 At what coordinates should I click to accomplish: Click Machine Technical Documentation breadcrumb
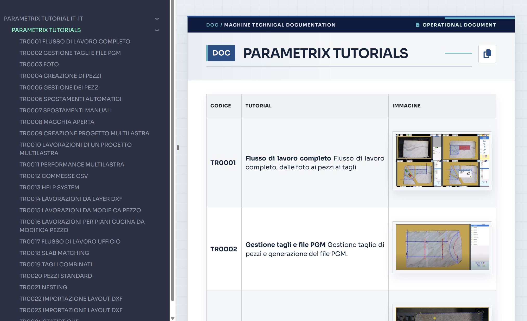click(x=280, y=25)
